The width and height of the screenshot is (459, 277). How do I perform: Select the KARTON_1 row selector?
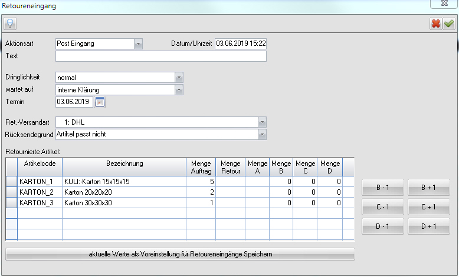(x=11, y=182)
